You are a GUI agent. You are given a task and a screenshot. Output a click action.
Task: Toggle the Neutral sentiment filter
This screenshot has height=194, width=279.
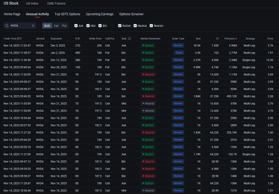(136, 26)
